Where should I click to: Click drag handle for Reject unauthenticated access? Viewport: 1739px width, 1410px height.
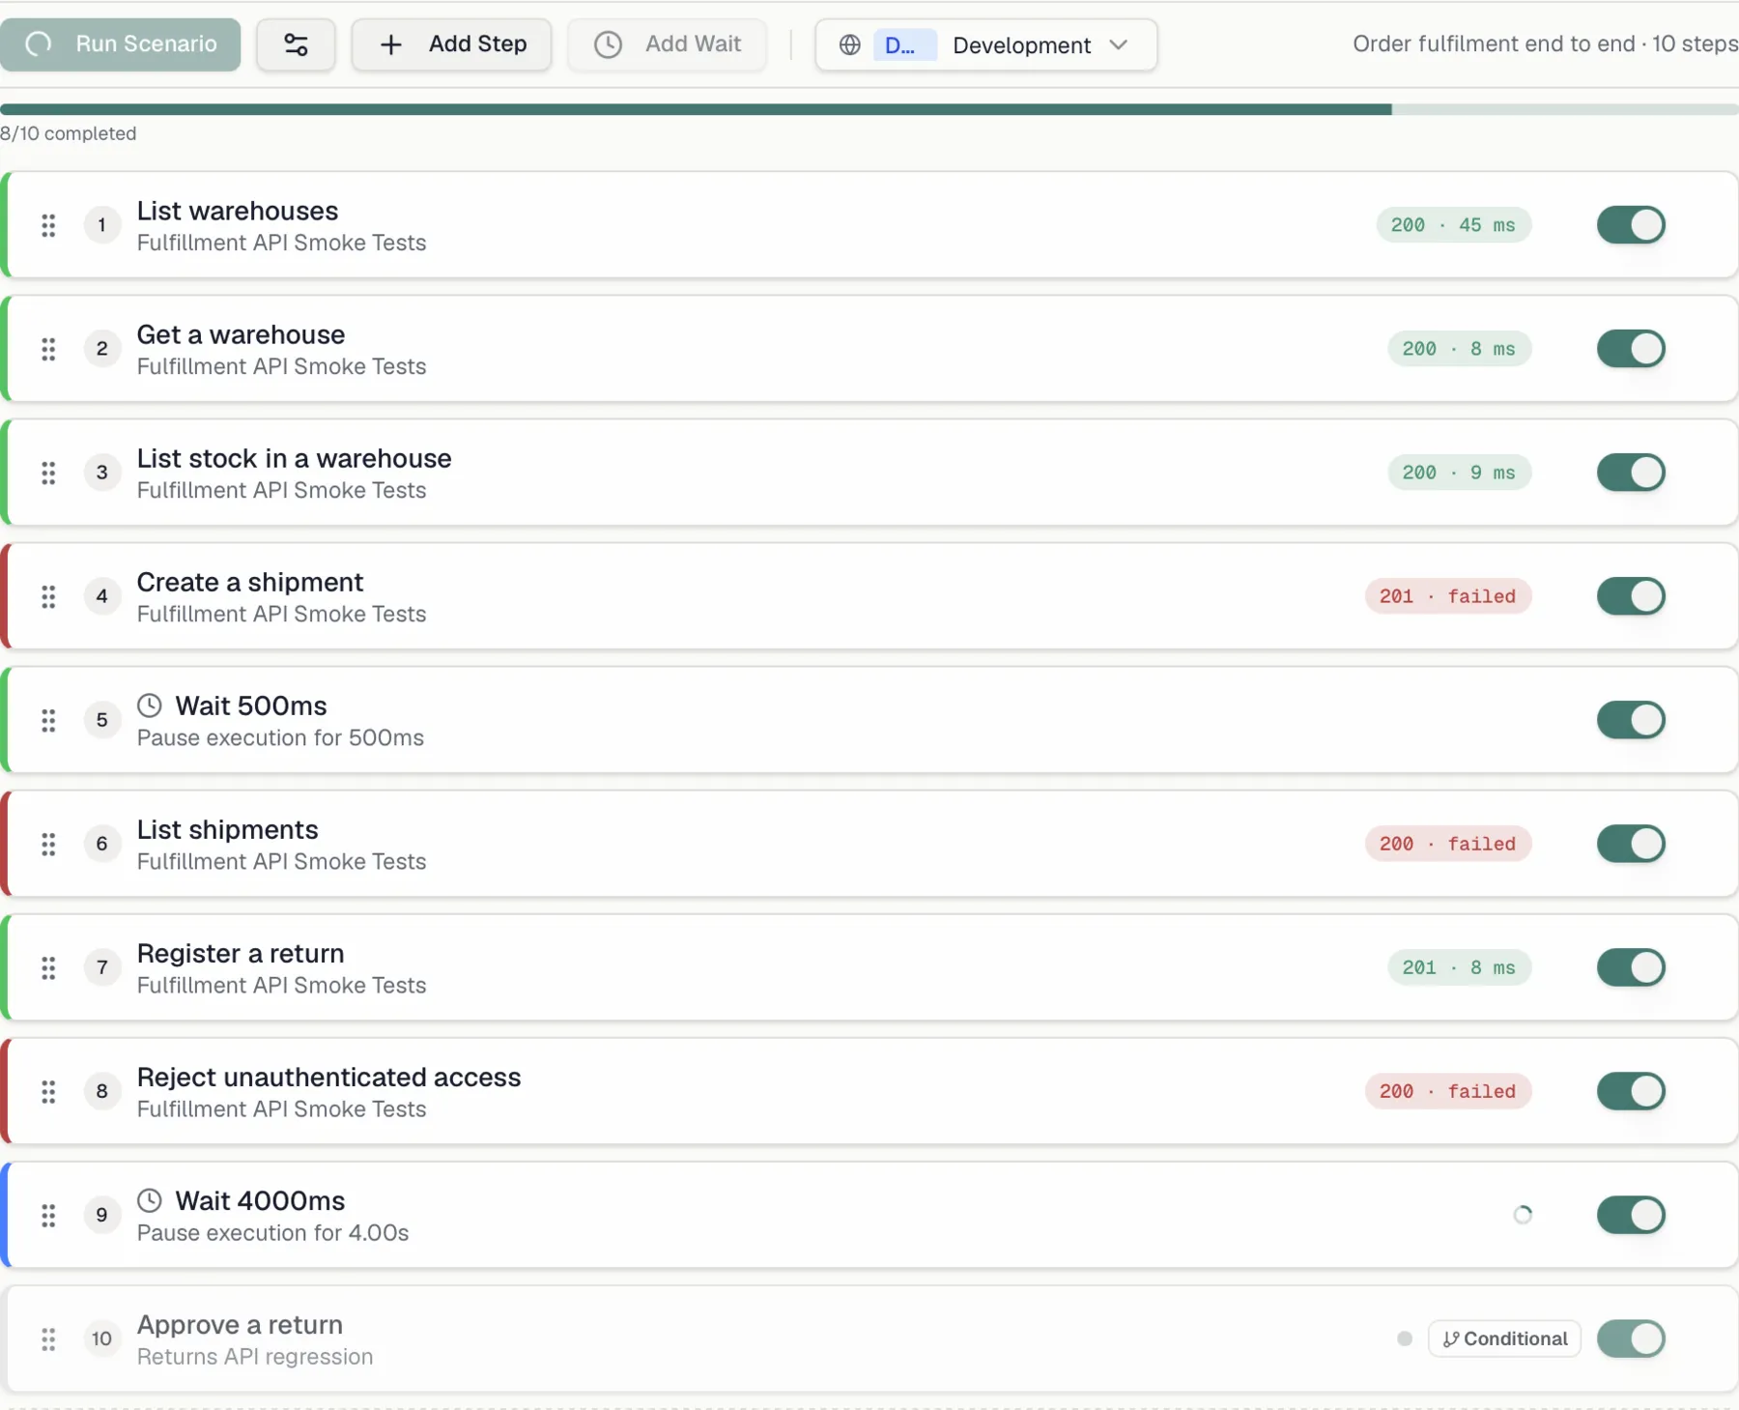point(48,1091)
